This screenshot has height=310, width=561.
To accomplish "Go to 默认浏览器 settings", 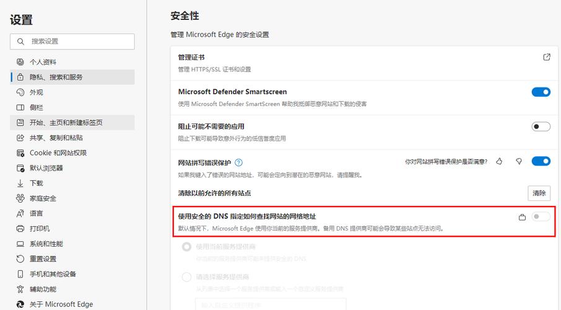I will [72, 168].
